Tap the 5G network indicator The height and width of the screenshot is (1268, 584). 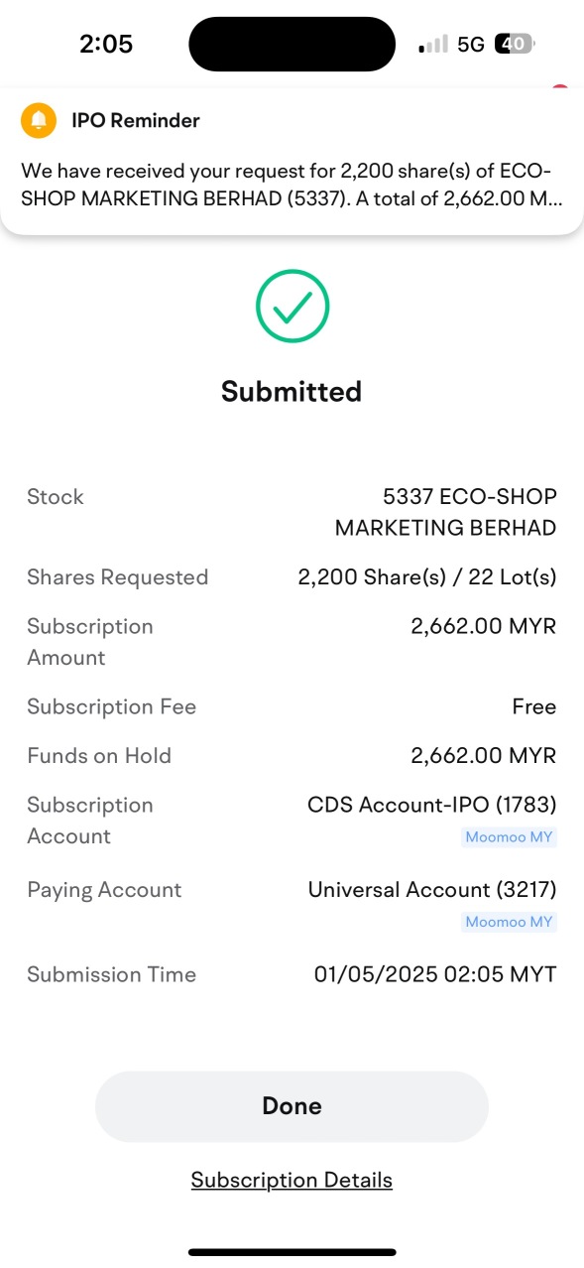pyautogui.click(x=471, y=45)
